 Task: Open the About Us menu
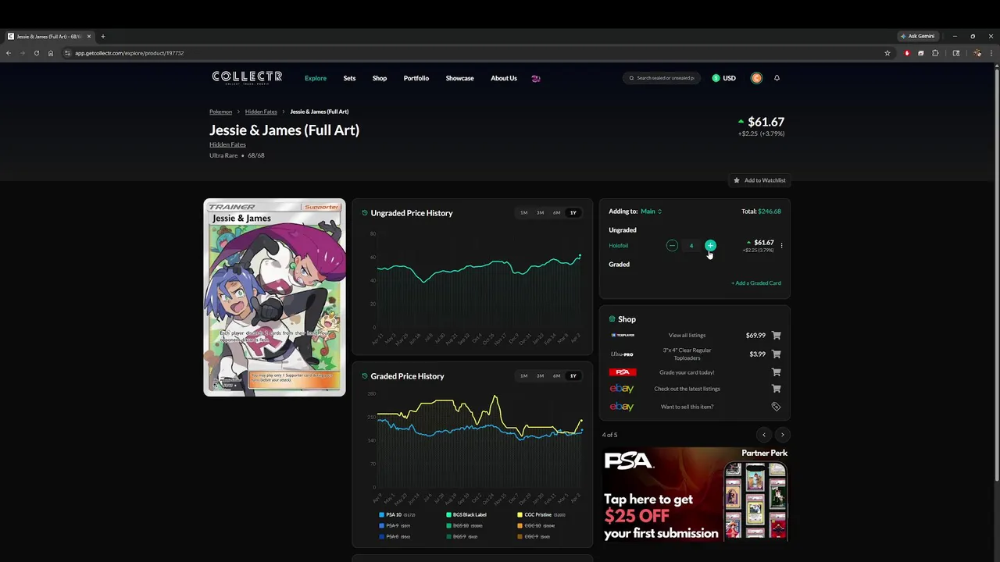point(504,78)
